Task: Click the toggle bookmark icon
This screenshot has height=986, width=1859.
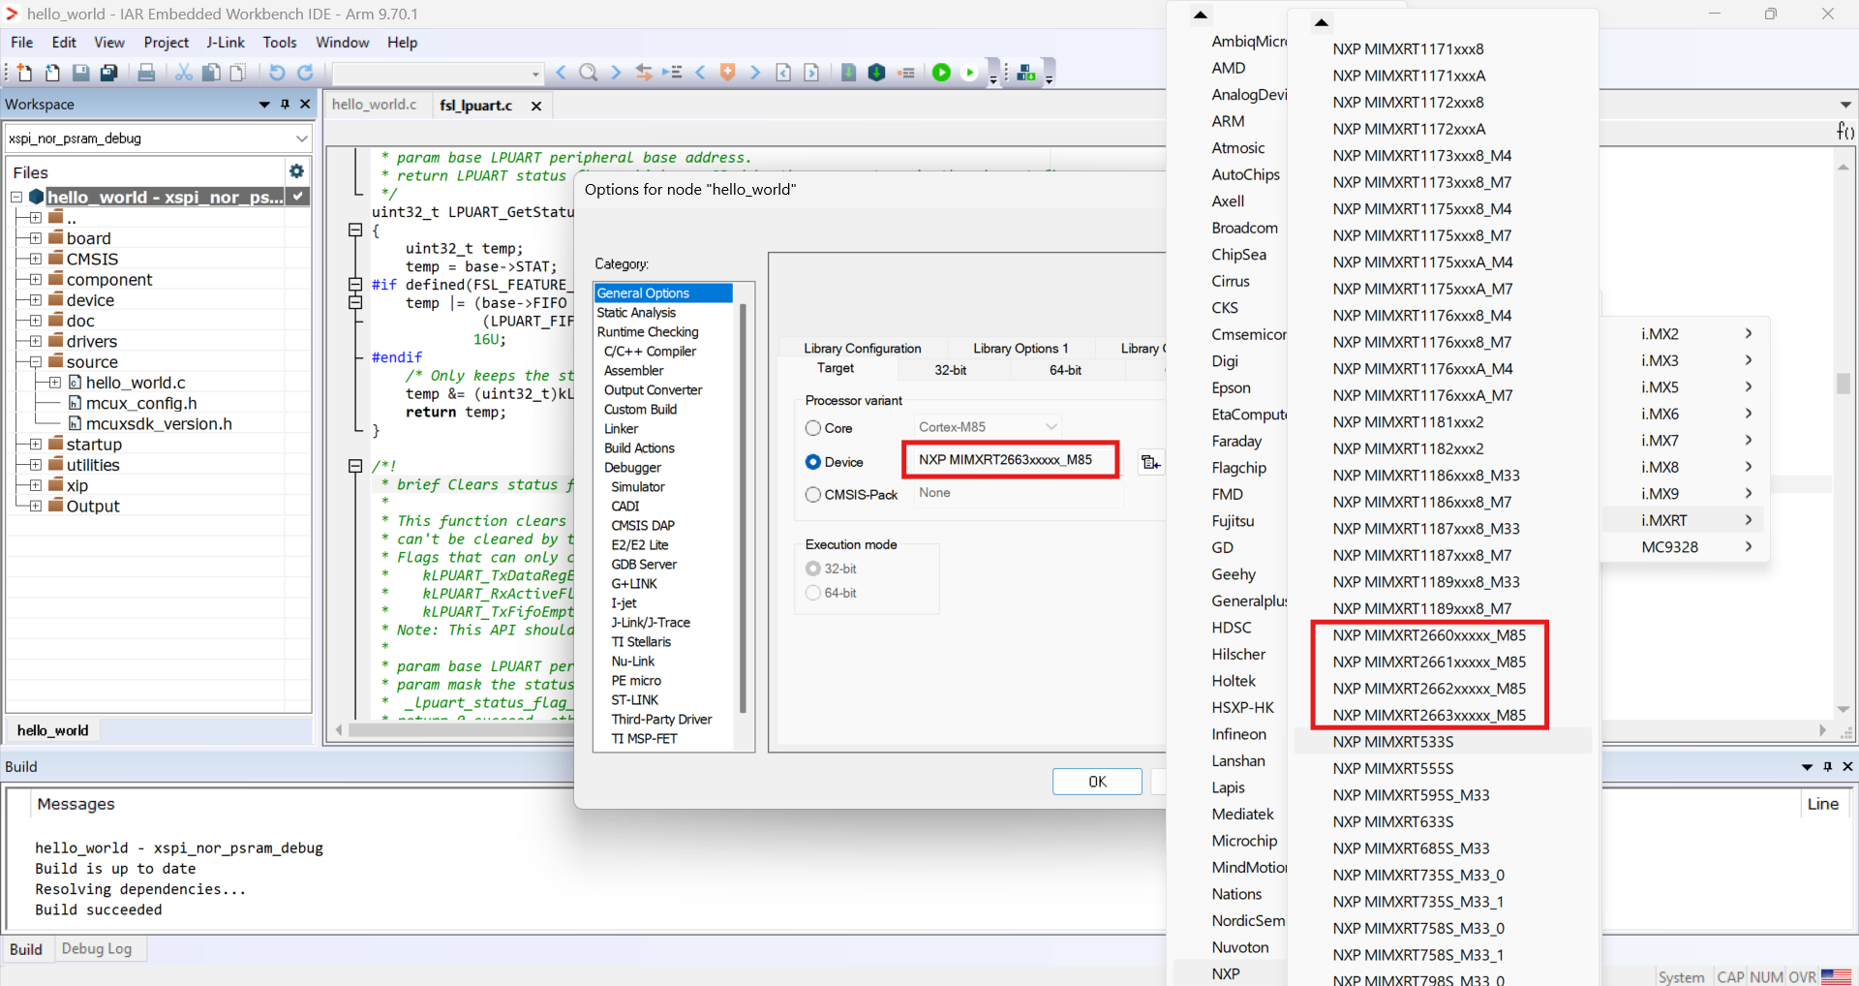Action: (728, 73)
